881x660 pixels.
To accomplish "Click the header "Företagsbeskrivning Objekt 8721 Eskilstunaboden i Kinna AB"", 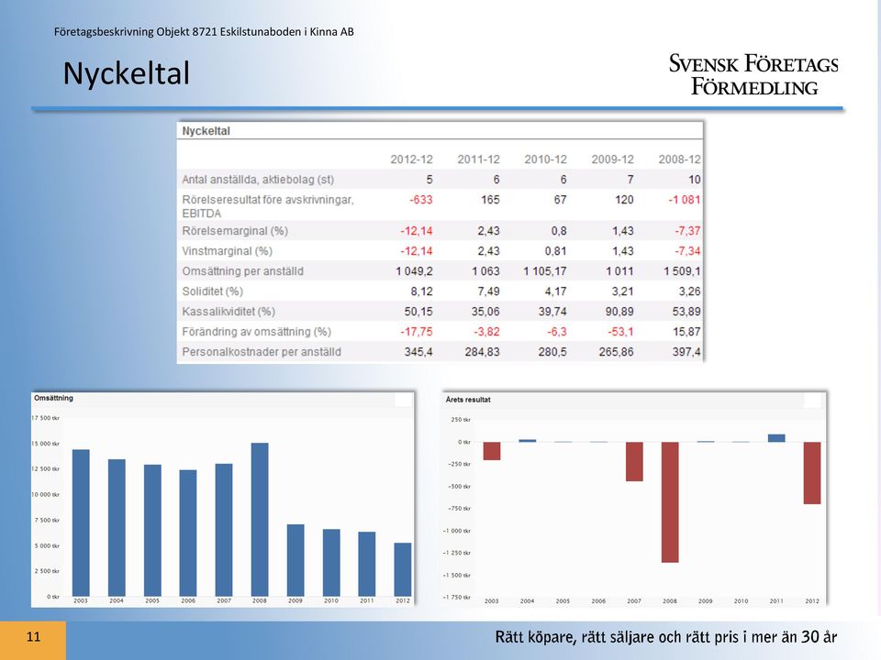I will tap(204, 32).
